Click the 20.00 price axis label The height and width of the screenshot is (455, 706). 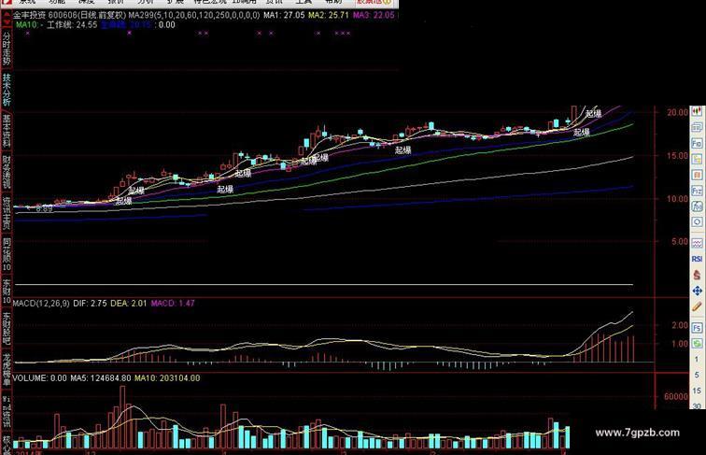[x=677, y=112]
